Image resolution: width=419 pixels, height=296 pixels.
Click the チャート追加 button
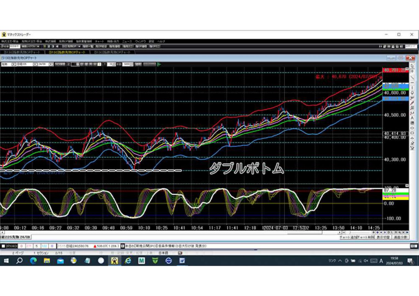click(349, 237)
